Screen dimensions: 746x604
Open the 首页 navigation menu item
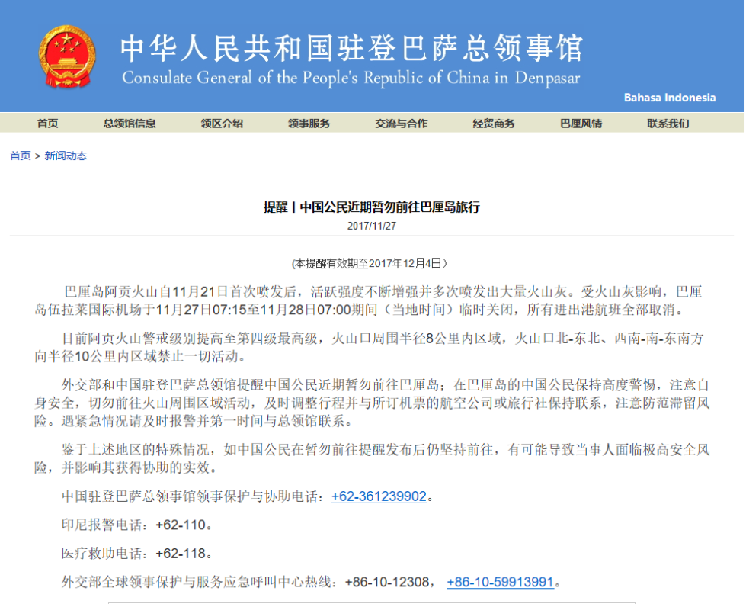click(47, 124)
